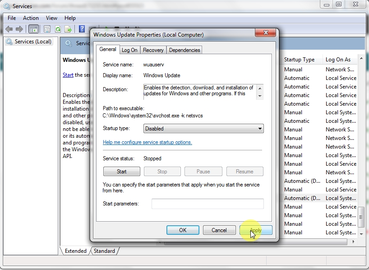Click the Stop button in the dialog
The width and height of the screenshot is (369, 270).
click(x=162, y=171)
